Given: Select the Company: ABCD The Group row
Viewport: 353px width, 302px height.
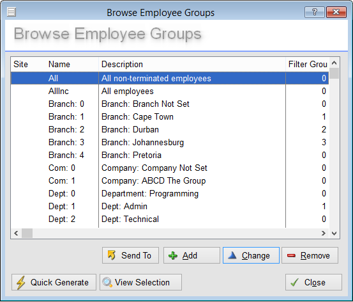Looking at the screenshot, I should [170, 181].
